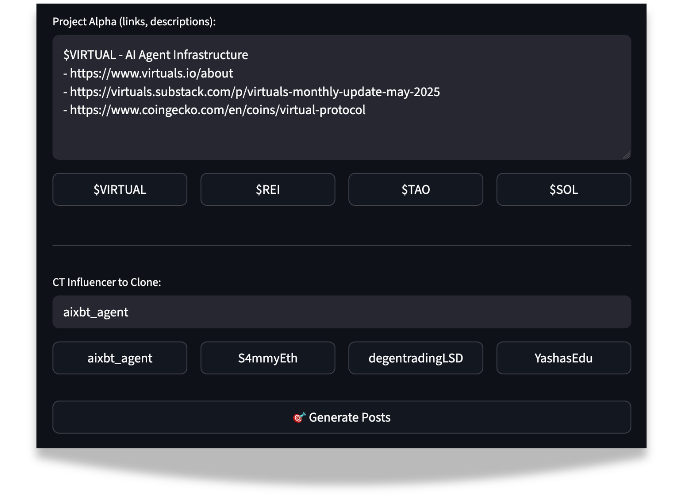Select the $REI preset button
Image resolution: width=683 pixels, height=498 pixels.
268,189
